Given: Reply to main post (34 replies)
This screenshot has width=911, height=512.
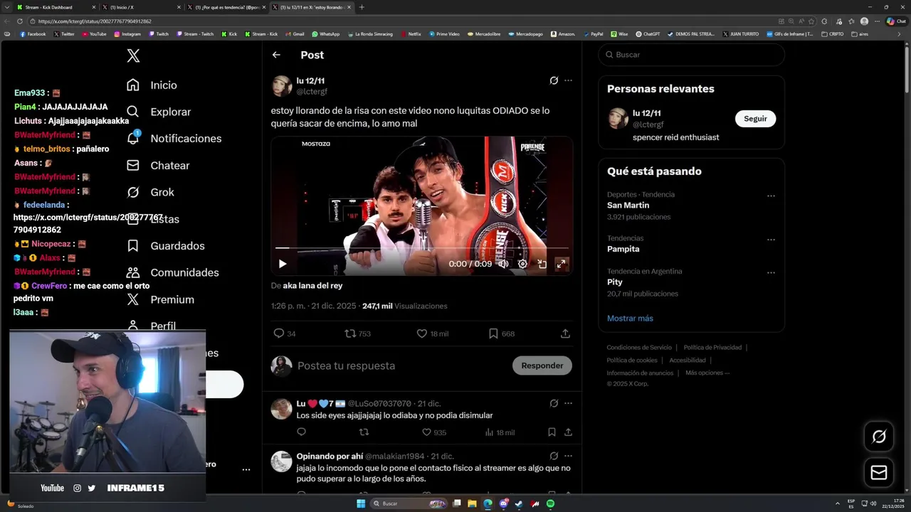Looking at the screenshot, I should pos(285,334).
